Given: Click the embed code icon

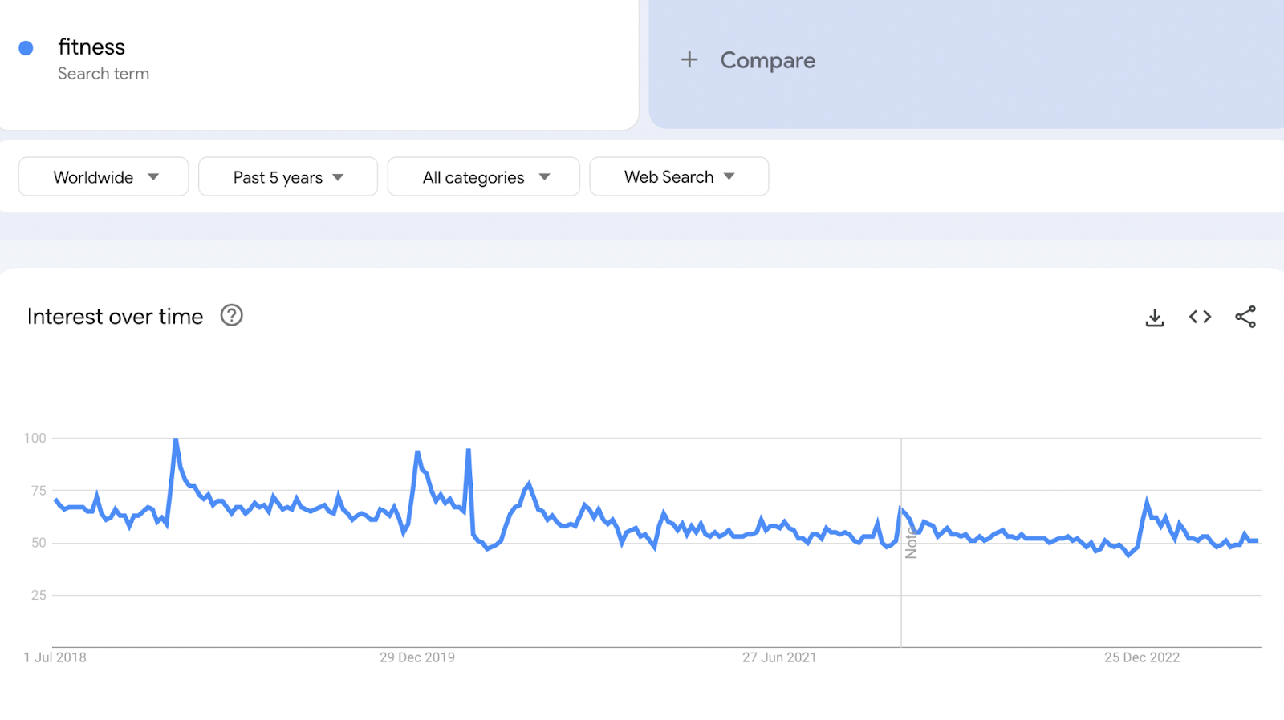Looking at the screenshot, I should tap(1200, 317).
